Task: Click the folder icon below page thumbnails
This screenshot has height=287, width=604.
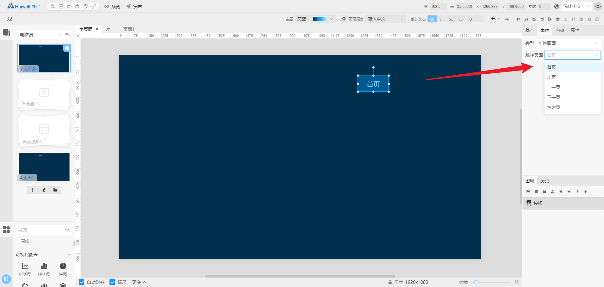Action: tap(55, 190)
